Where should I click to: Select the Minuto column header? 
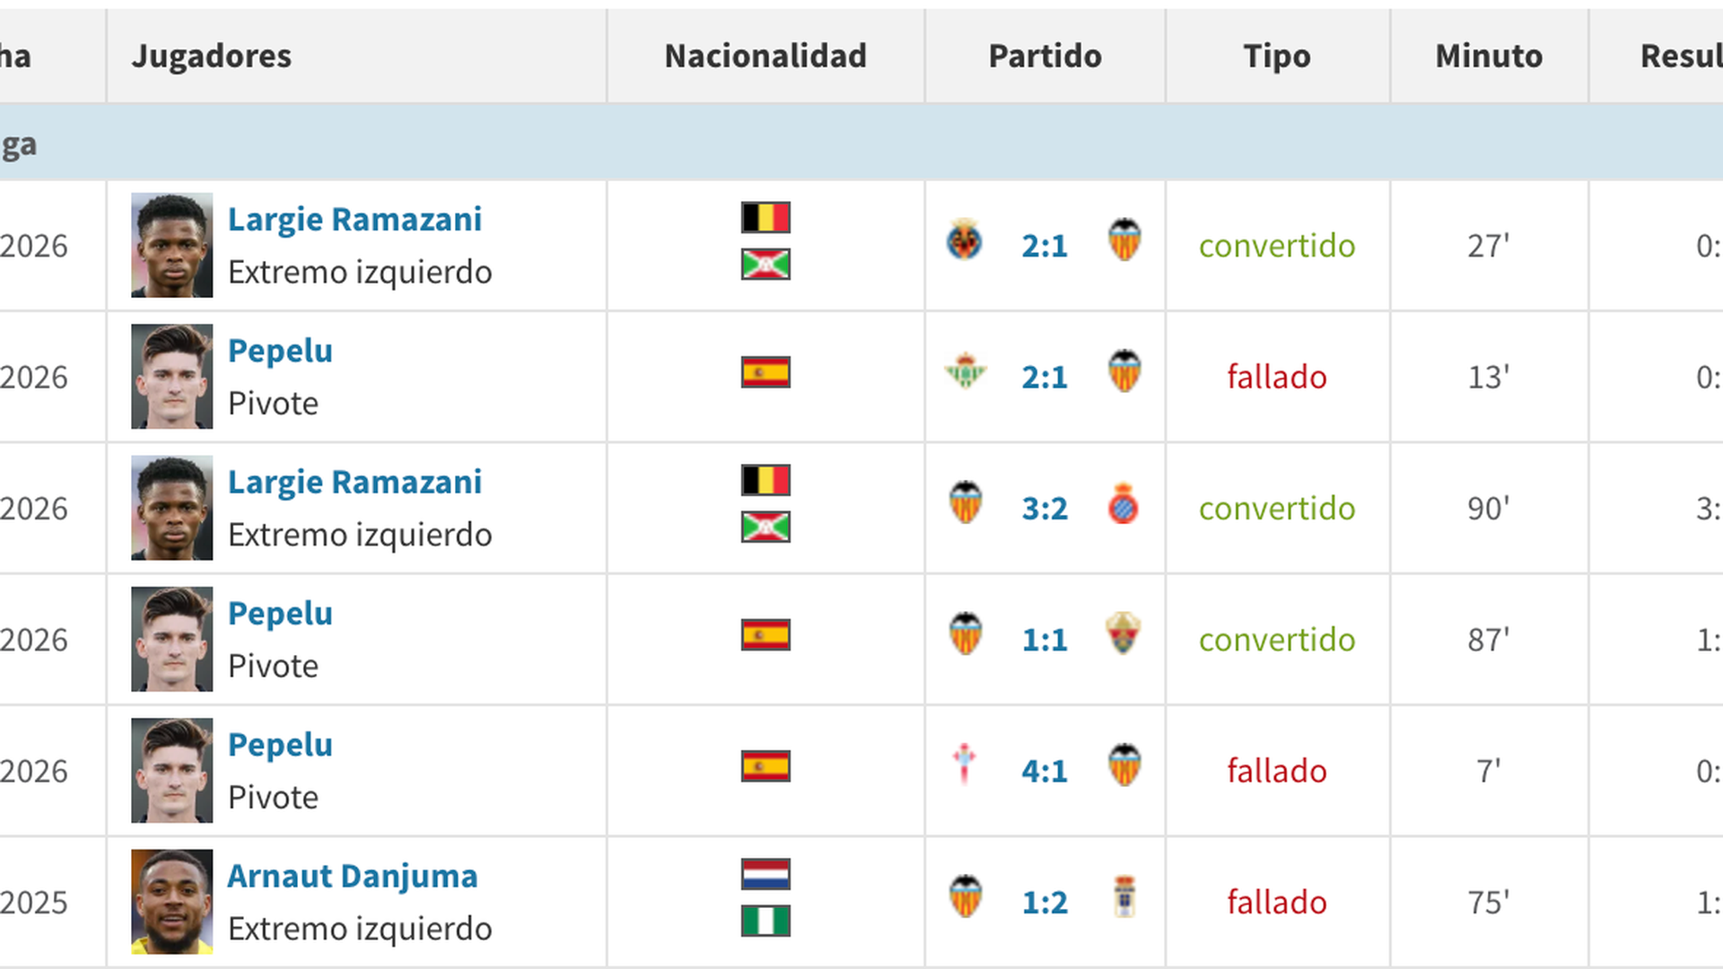coord(1488,56)
